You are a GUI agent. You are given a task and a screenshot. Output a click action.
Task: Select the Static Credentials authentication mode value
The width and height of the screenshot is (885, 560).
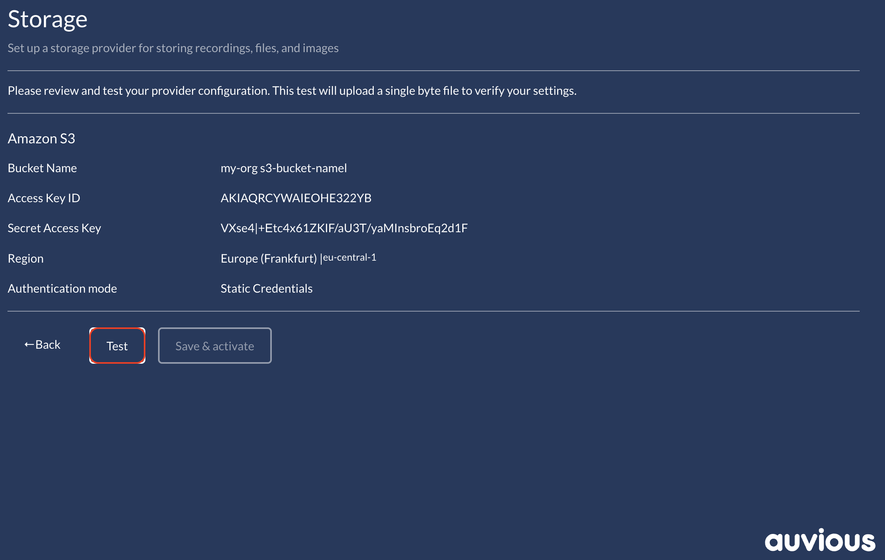(x=266, y=288)
